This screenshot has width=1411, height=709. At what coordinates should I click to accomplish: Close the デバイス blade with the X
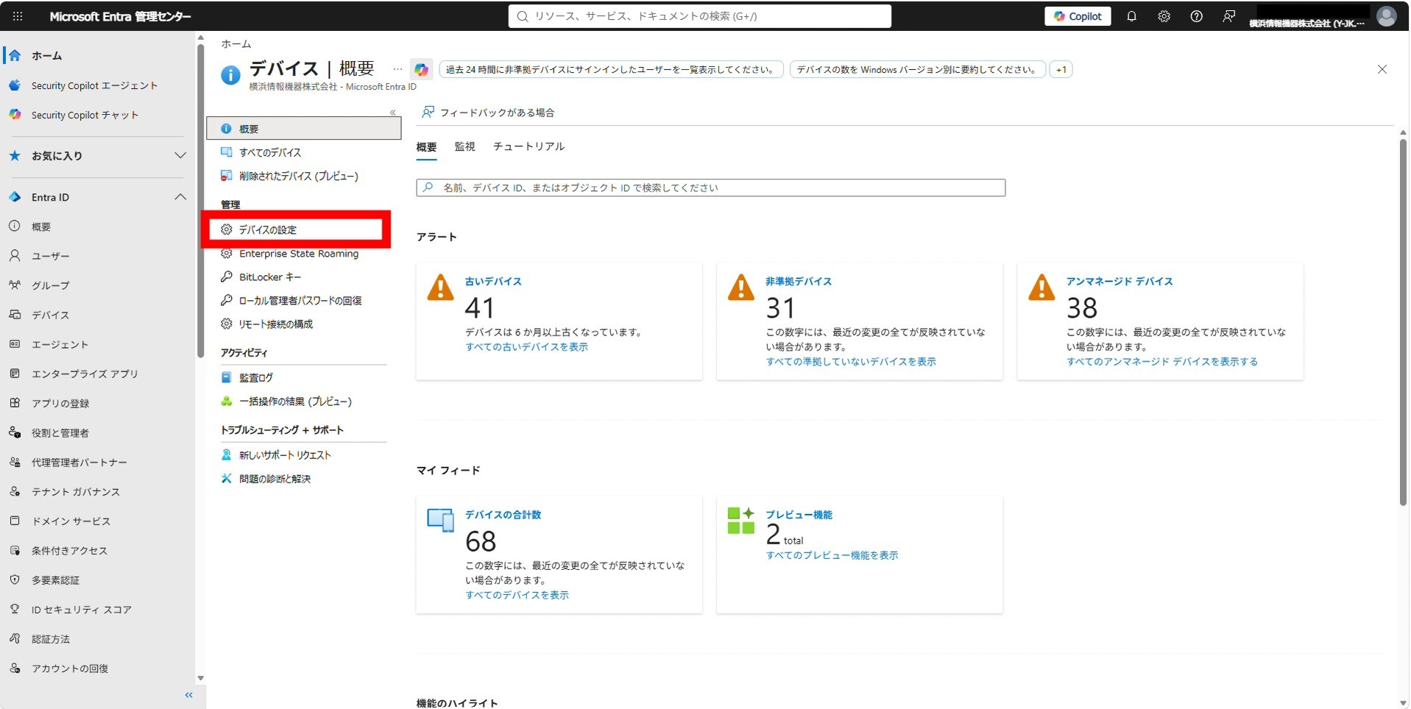tap(1382, 69)
